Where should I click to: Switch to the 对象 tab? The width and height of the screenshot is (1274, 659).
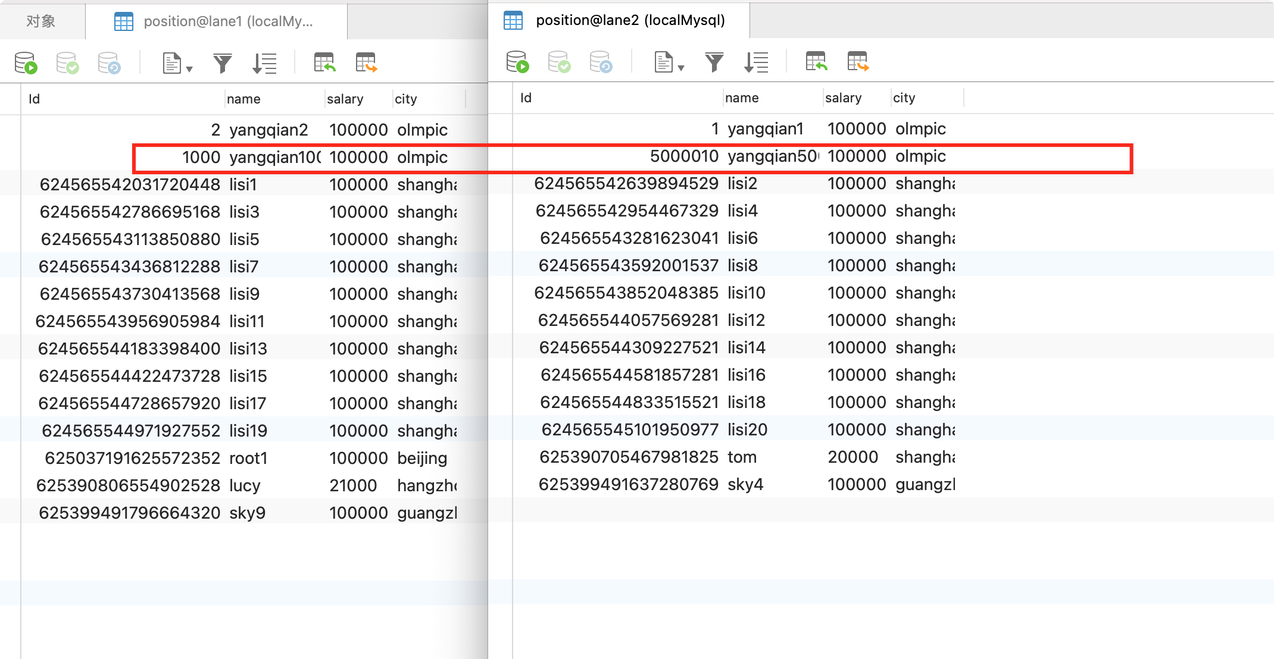(41, 21)
